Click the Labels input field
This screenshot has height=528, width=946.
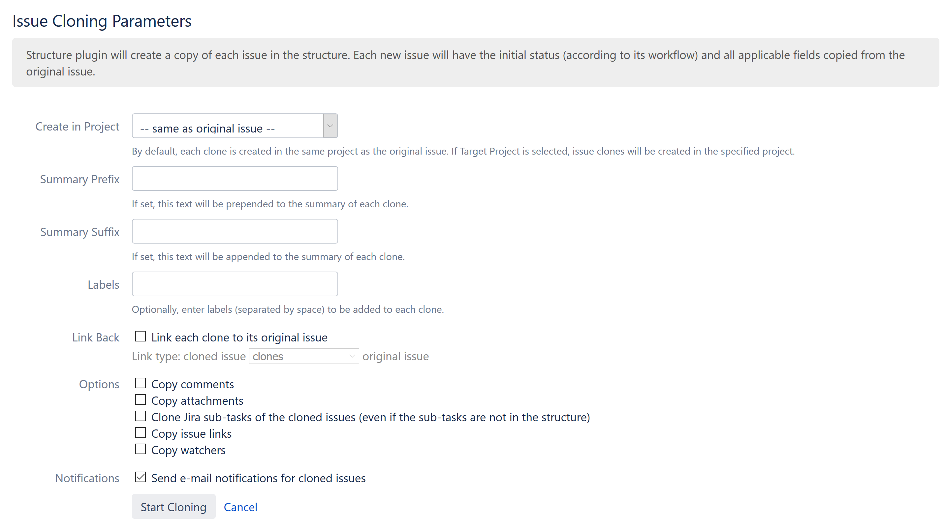click(x=235, y=284)
